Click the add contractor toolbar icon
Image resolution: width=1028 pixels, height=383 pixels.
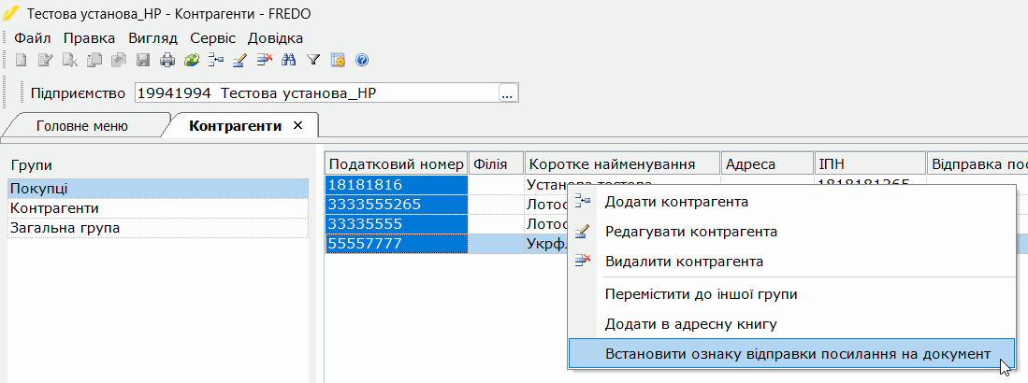tap(216, 60)
